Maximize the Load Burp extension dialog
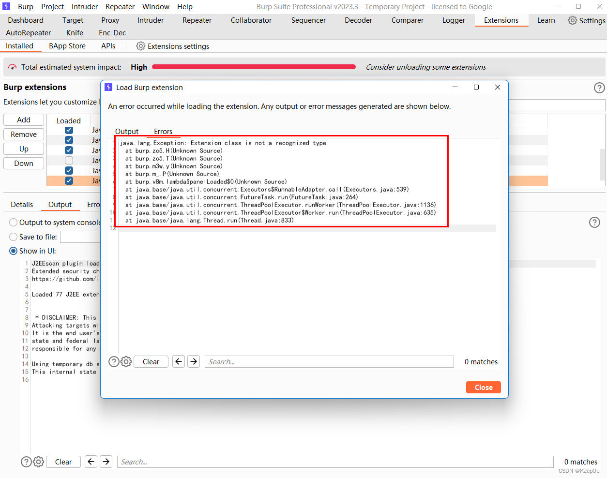This screenshot has height=478, width=607. click(476, 87)
